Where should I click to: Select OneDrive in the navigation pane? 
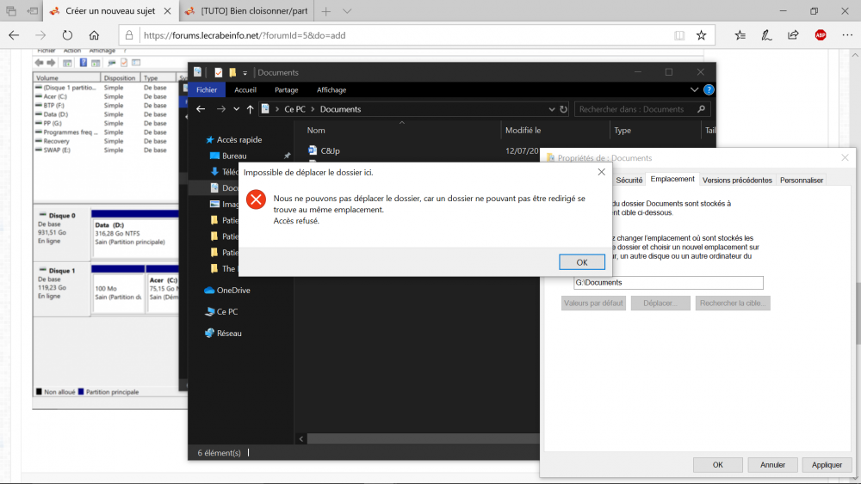point(232,290)
